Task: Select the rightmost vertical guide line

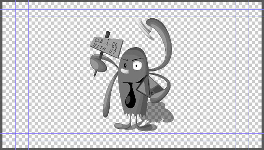Action: click(249, 75)
